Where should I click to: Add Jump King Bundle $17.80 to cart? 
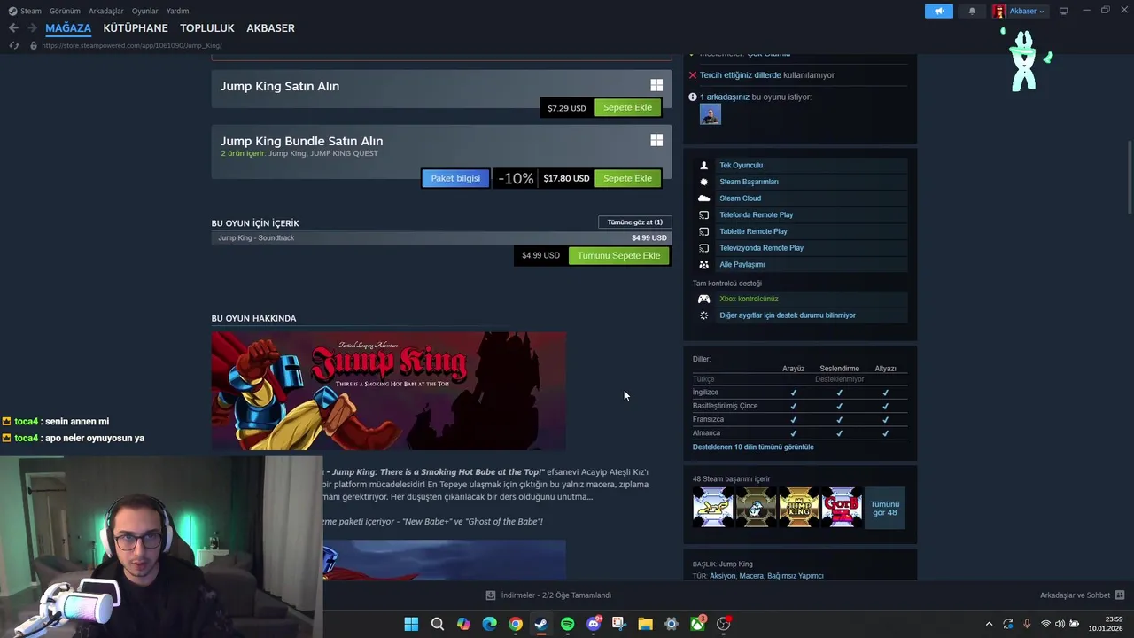coord(627,178)
